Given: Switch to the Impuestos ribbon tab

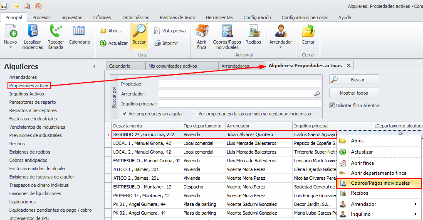Looking at the screenshot, I should 72,17.
